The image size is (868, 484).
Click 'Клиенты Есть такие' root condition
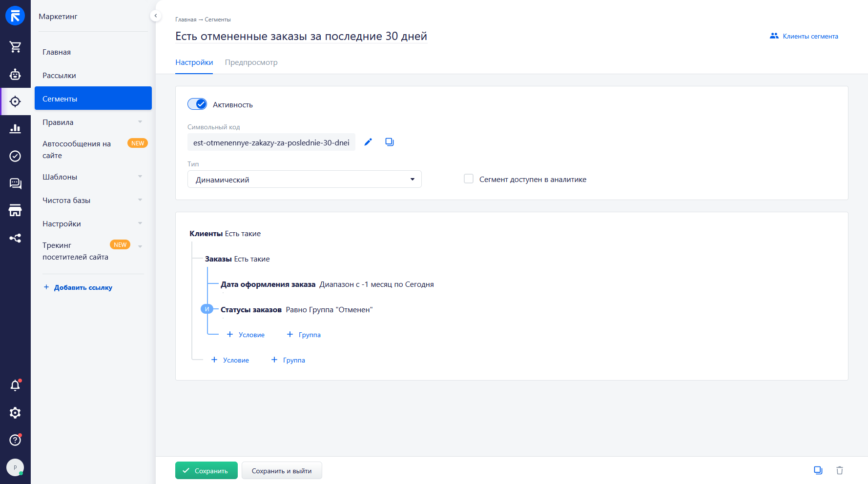(225, 234)
